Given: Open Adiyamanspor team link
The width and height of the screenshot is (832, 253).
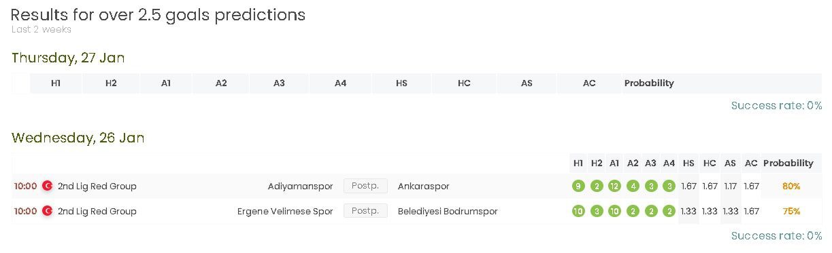Looking at the screenshot, I should point(301,186).
